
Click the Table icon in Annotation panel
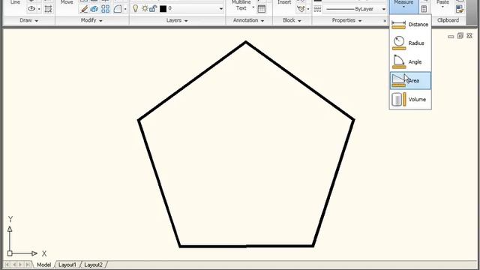(x=262, y=9)
